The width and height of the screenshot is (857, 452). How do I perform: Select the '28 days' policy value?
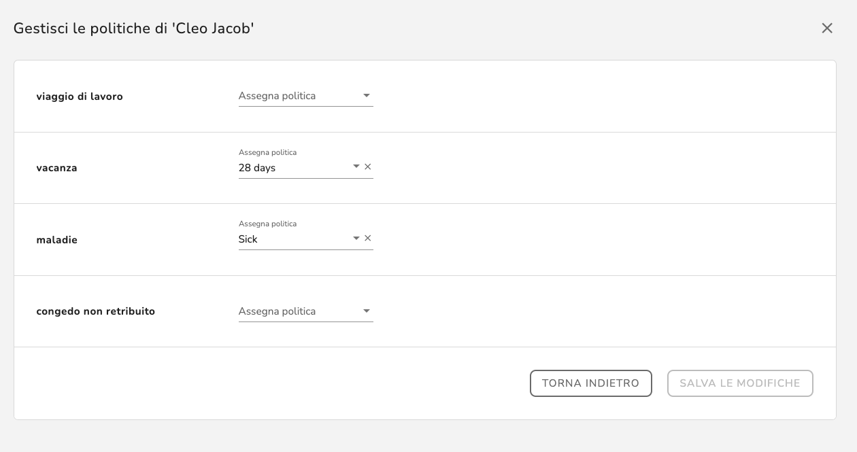292,168
